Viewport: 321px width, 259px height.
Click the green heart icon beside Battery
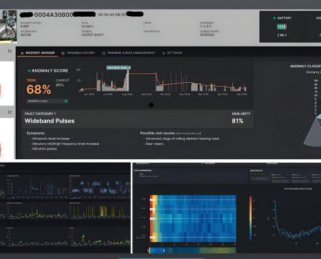point(274,18)
